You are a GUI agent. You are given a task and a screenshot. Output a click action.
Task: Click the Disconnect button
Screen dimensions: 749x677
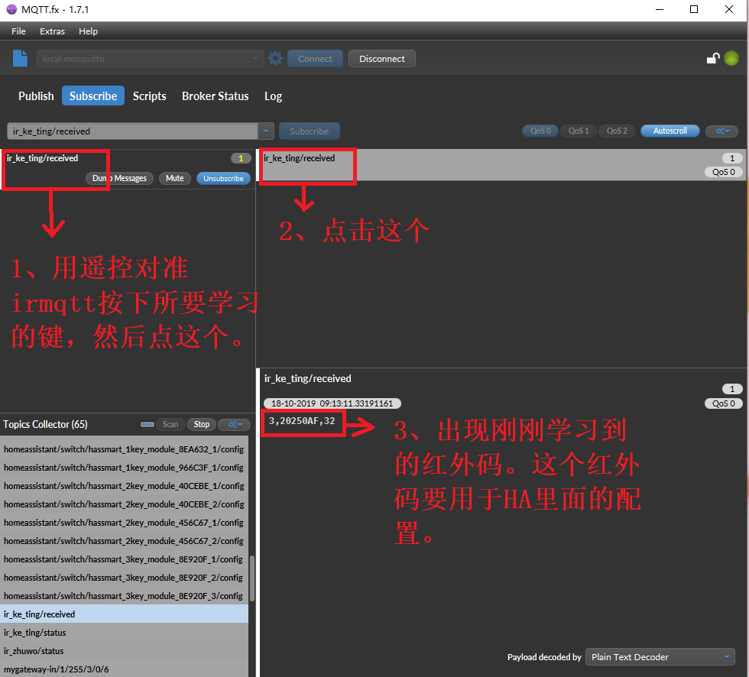[381, 59]
